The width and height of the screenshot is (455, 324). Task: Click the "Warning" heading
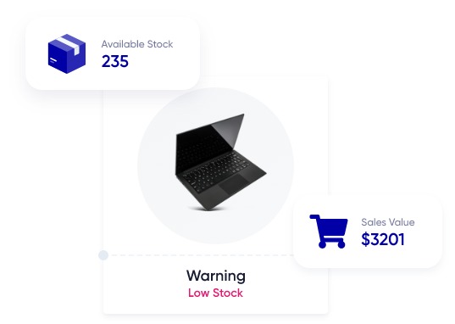216,276
